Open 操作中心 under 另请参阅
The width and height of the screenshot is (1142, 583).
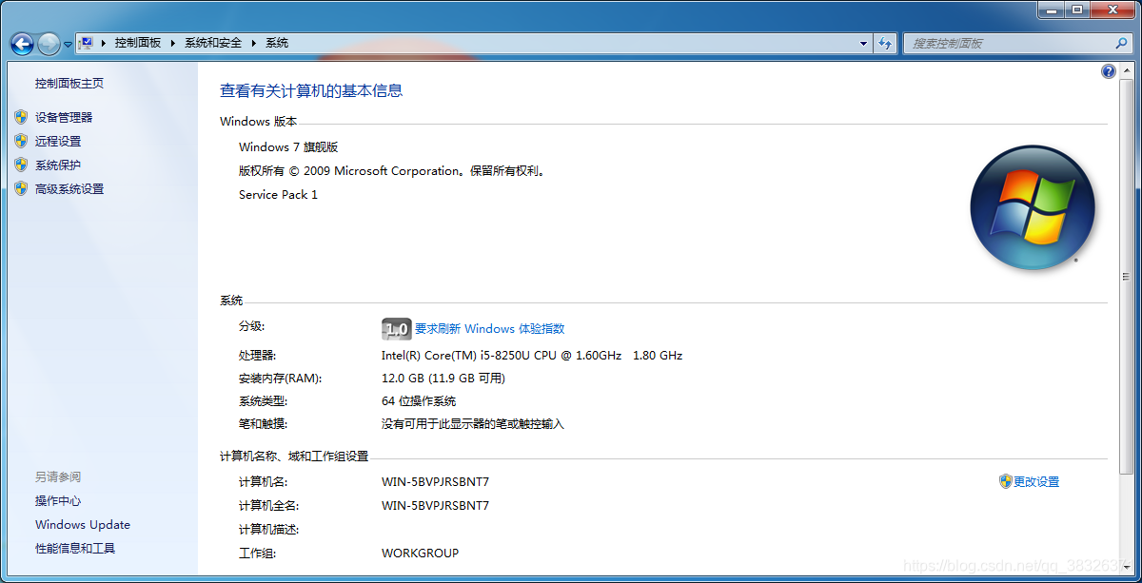click(x=58, y=501)
